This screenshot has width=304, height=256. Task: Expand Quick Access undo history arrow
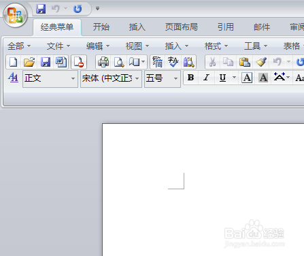point(65,9)
